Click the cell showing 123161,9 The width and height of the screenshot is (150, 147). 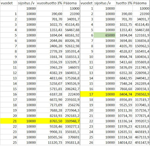point(141,35)
